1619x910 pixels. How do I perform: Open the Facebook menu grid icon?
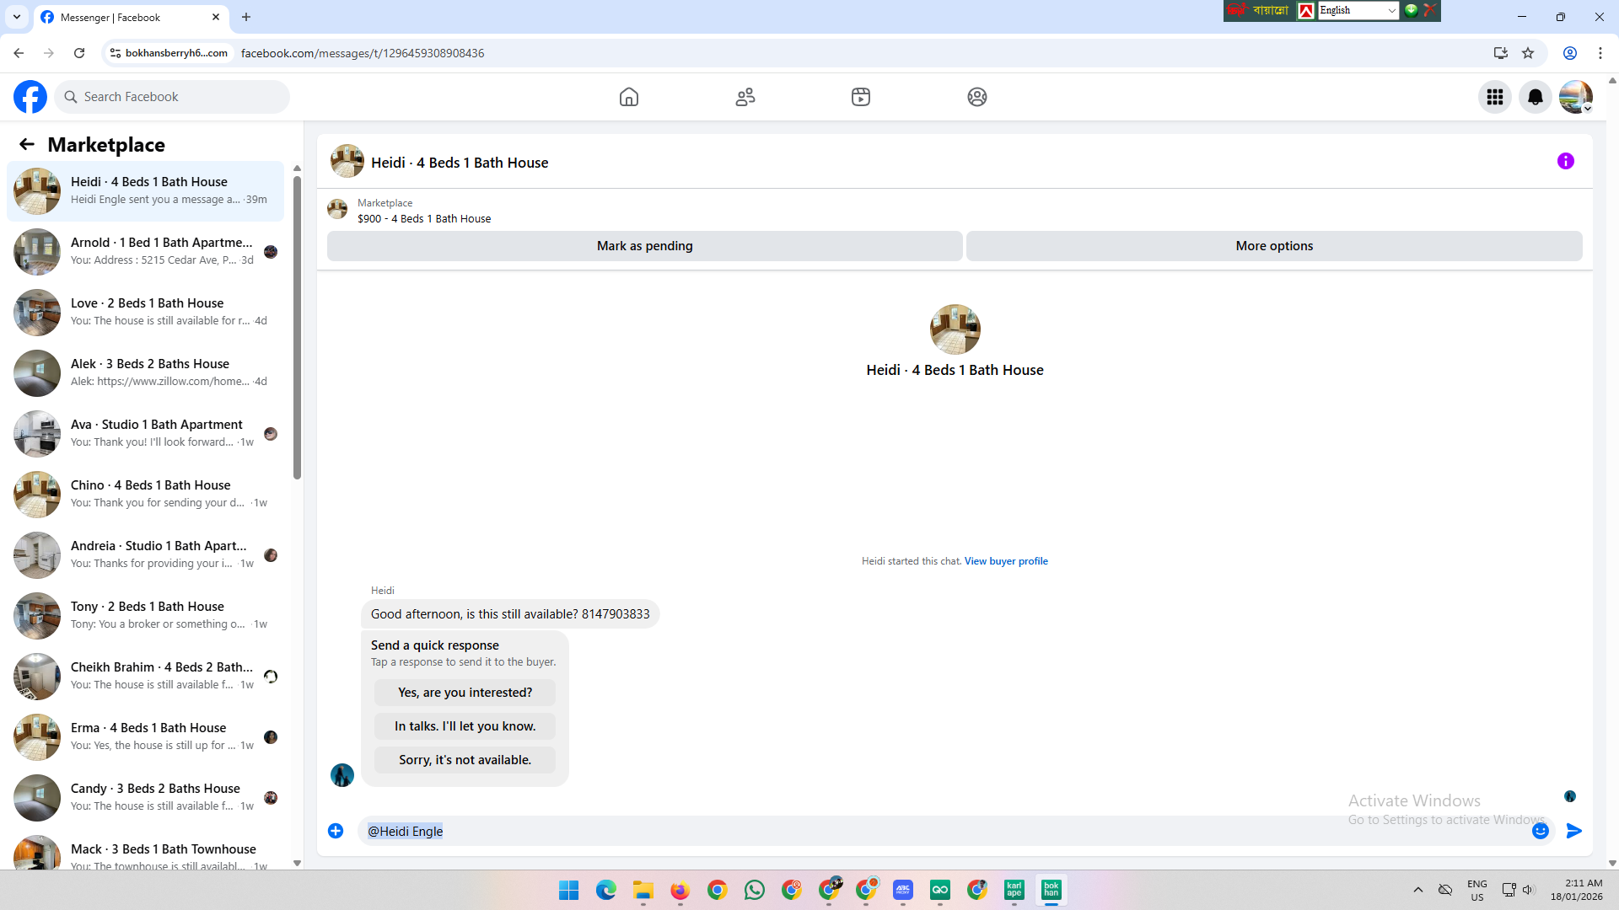click(1494, 97)
